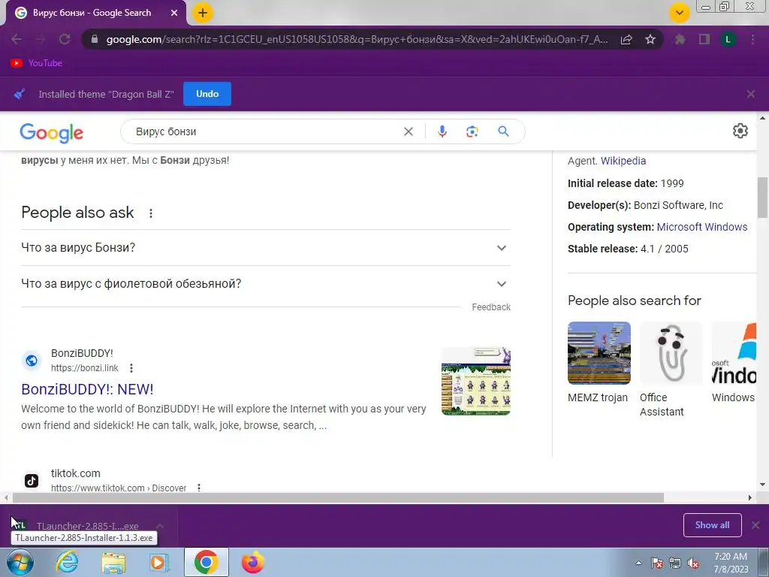The width and height of the screenshot is (769, 577).
Task: Open network tray icon
Action: [x=675, y=563]
